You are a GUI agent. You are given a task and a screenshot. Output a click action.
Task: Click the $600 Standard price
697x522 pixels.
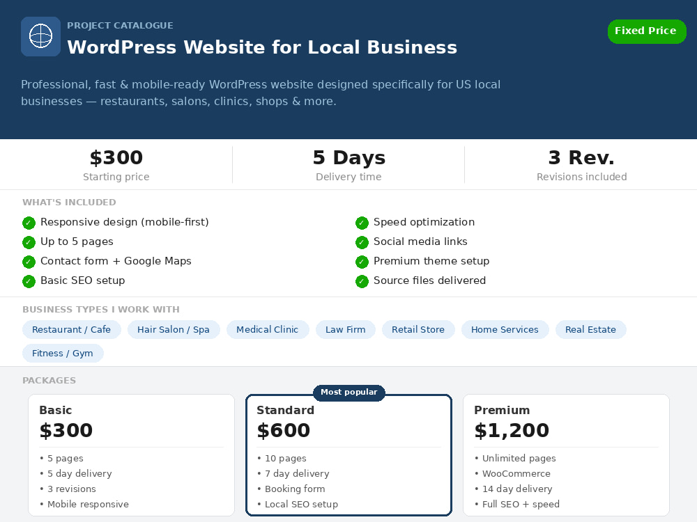pos(284,431)
